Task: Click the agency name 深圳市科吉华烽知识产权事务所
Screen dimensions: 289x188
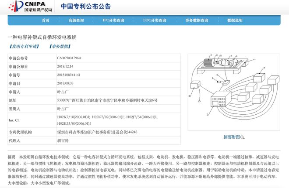Action: [x=84, y=132]
